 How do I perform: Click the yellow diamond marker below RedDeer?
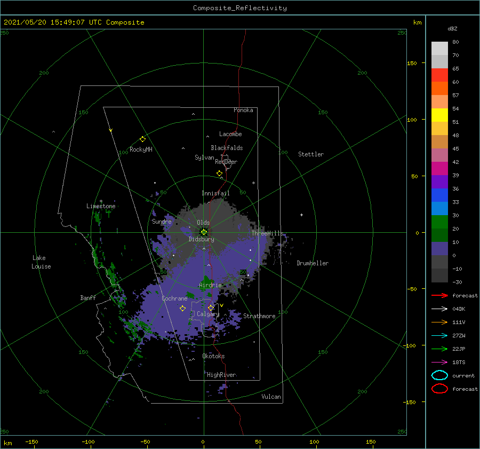click(x=219, y=174)
